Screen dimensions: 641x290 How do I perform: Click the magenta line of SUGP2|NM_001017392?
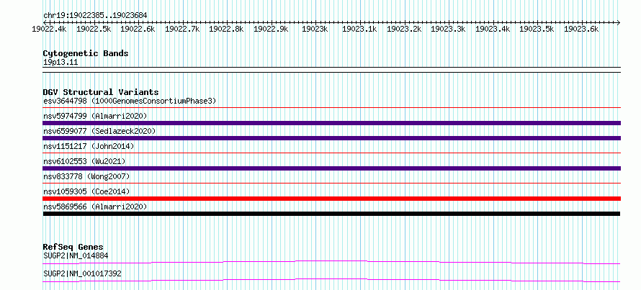coord(331,280)
